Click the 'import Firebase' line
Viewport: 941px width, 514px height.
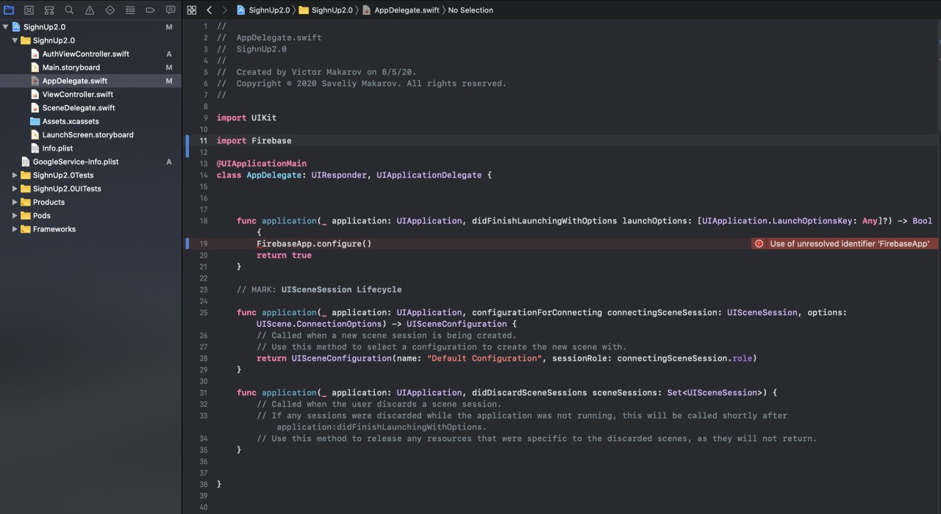point(254,141)
